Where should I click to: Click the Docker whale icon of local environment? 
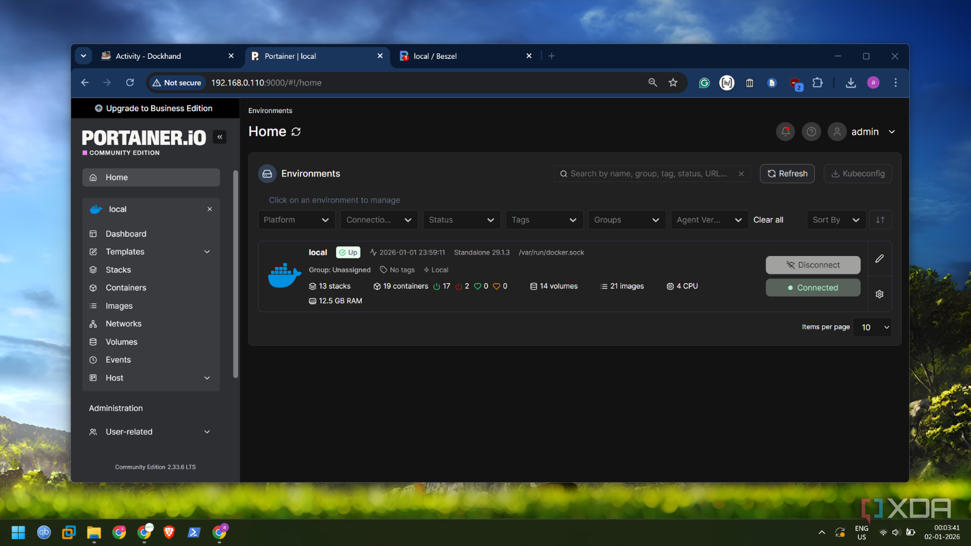285,276
